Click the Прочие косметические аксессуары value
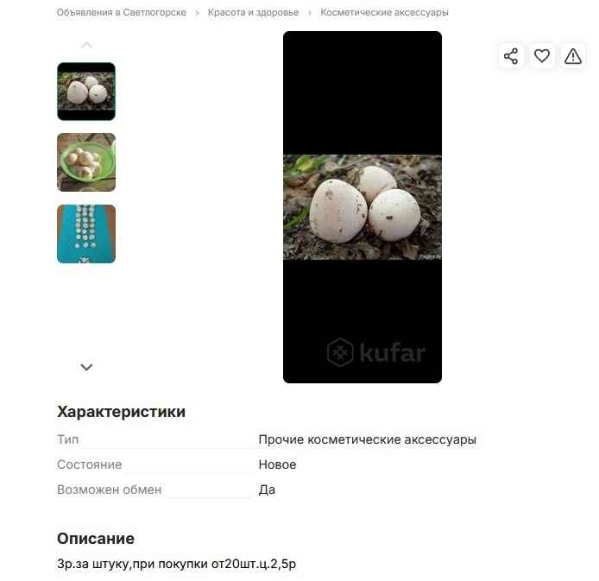Image resolution: width=599 pixels, height=581 pixels. point(367,439)
